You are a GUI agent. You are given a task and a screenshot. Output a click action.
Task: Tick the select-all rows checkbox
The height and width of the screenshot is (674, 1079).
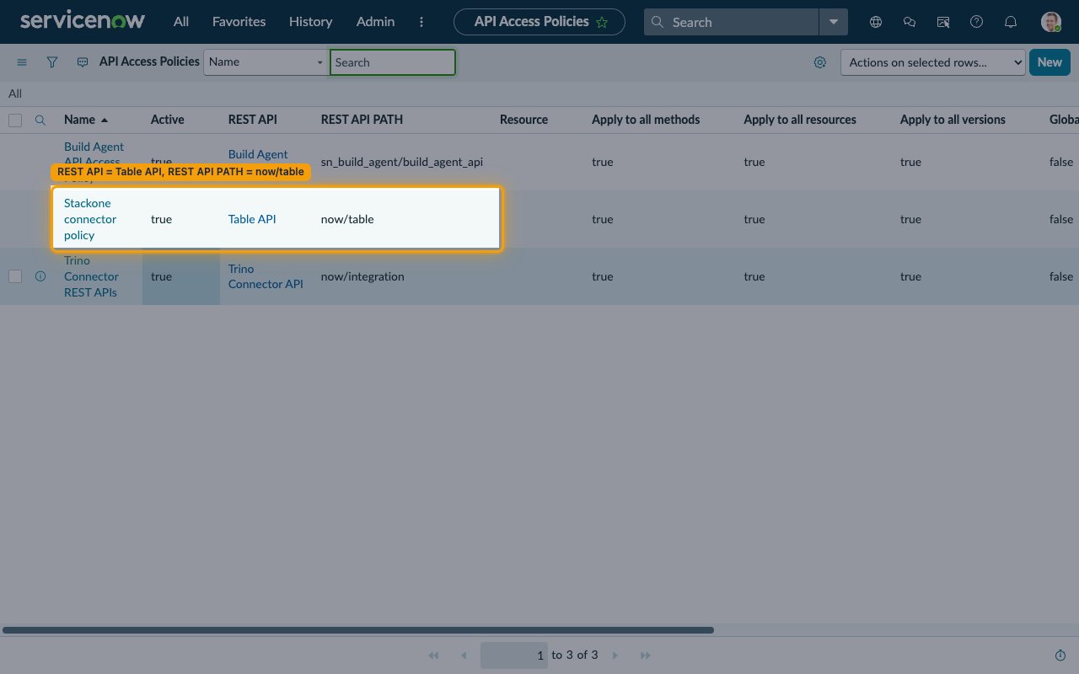click(x=15, y=120)
